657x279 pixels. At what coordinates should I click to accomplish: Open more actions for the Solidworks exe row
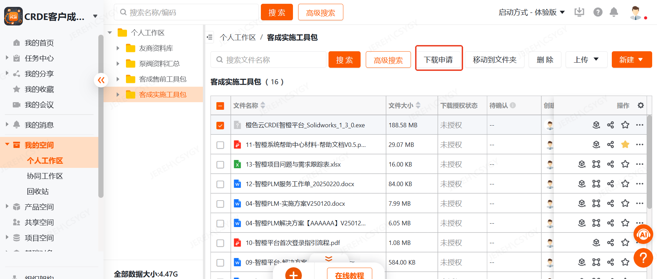(639, 125)
